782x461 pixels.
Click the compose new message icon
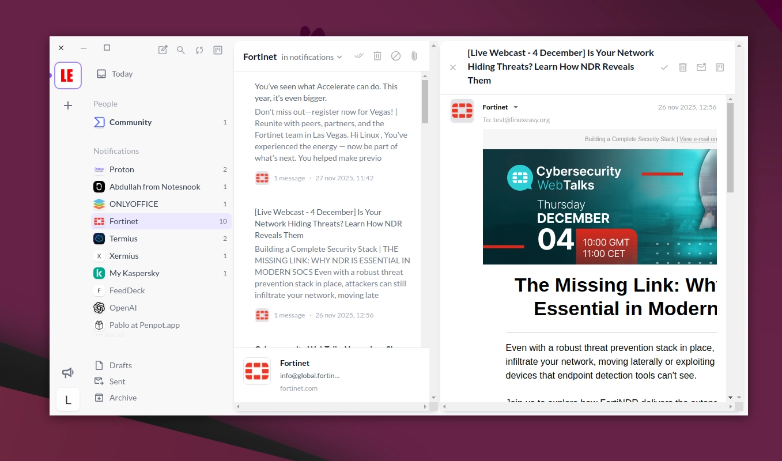coord(163,50)
